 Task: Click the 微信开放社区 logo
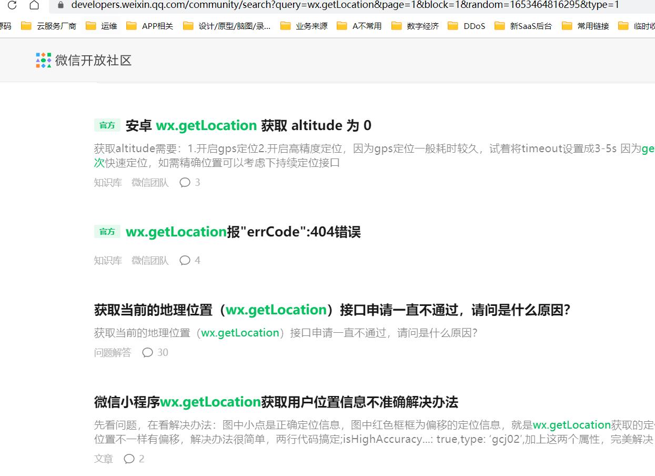(84, 61)
